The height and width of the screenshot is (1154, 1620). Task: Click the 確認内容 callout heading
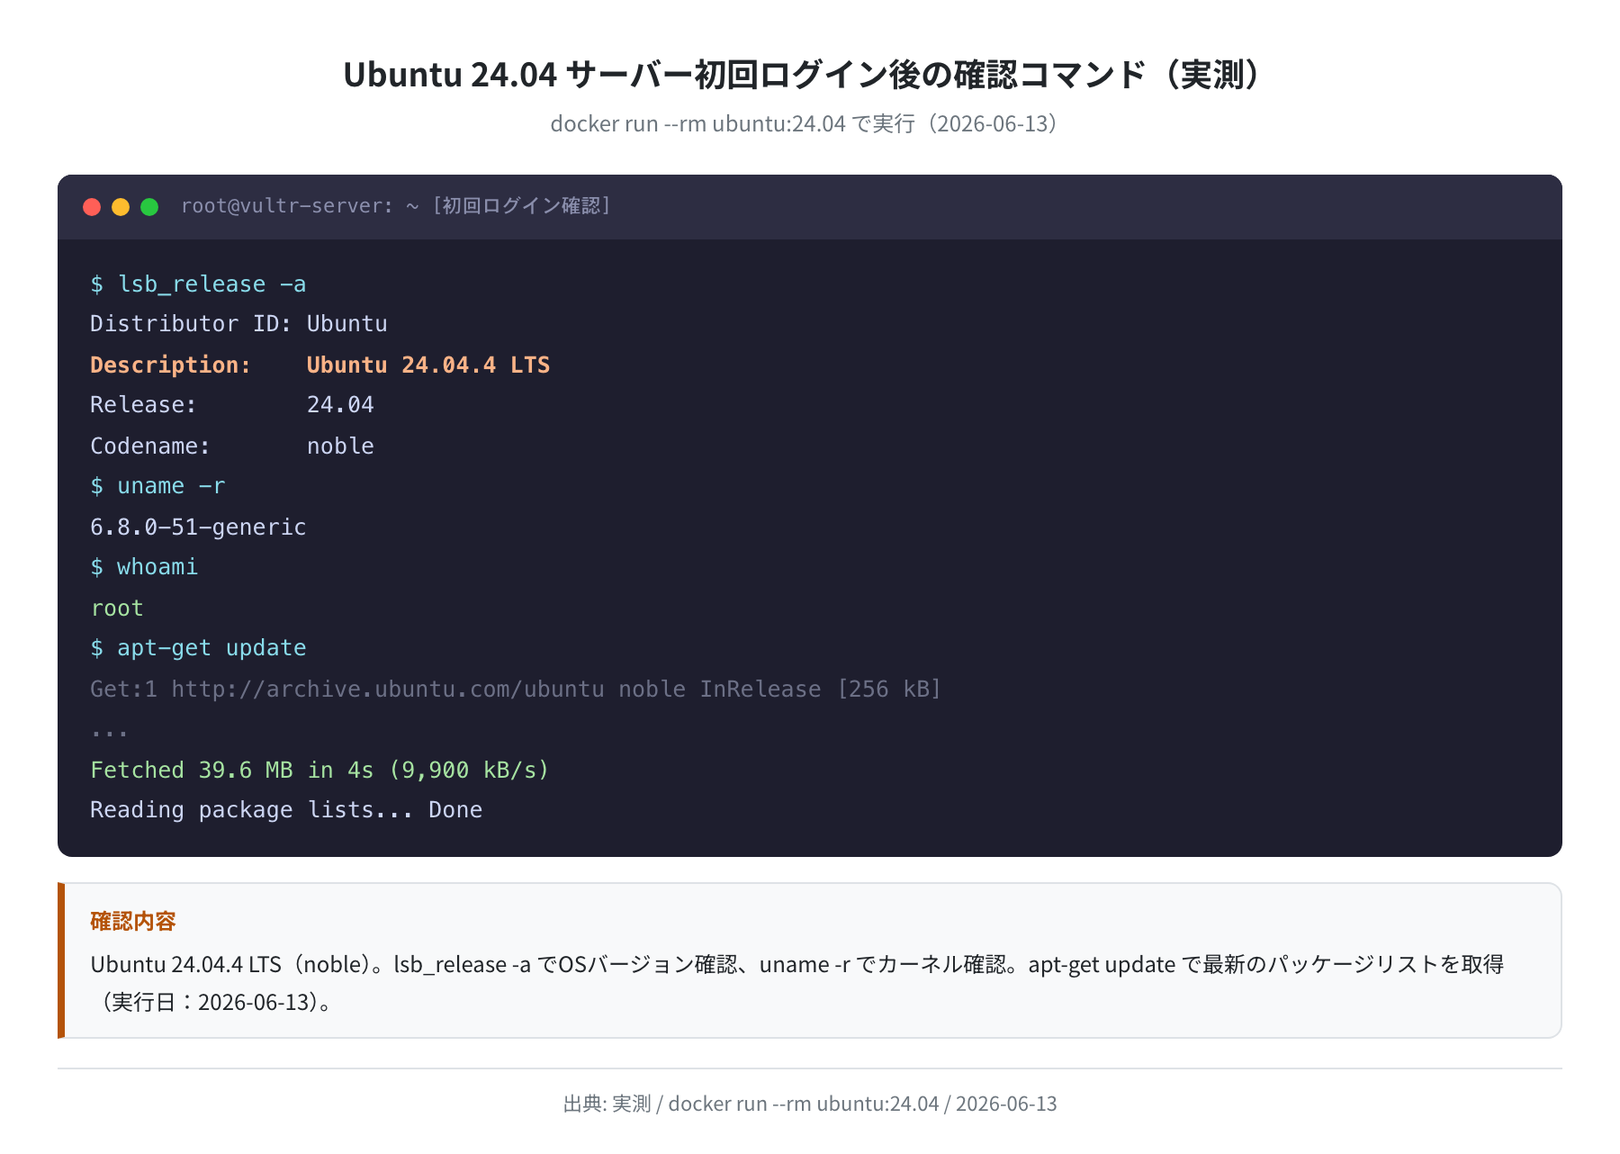coord(133,921)
